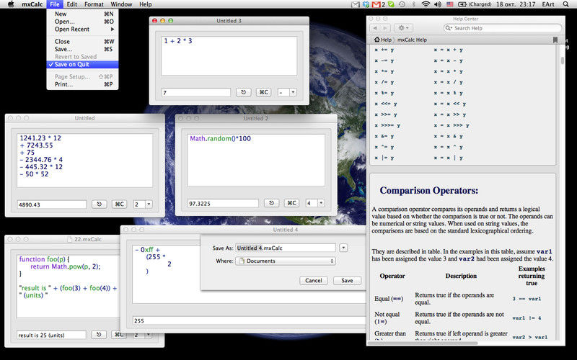Click the EArt user name in the menu bar
Screen dimensions: 577x360
click(547, 4)
